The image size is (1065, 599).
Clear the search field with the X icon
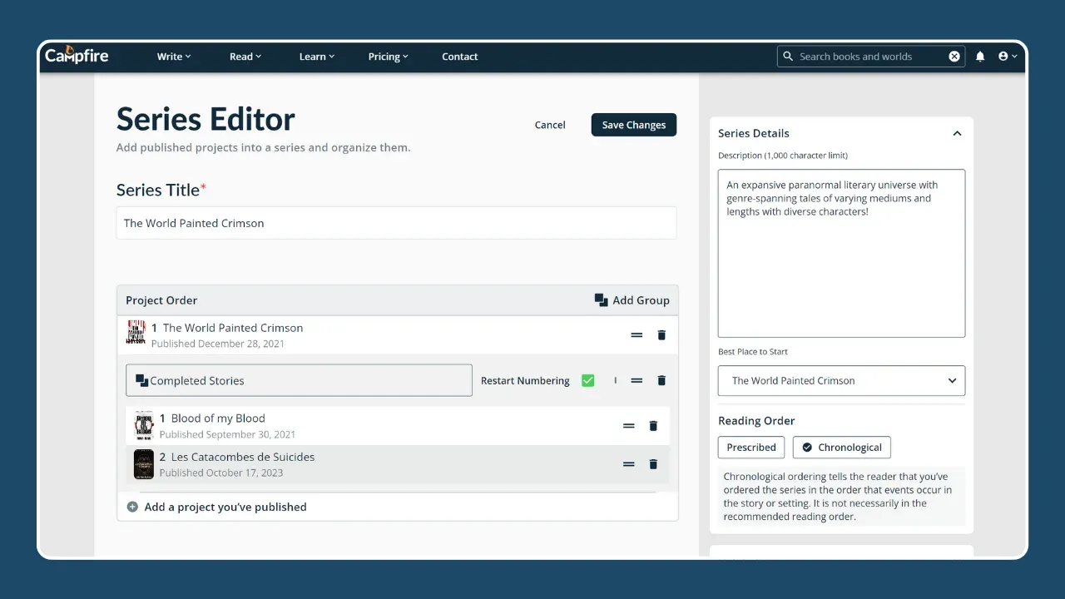click(x=954, y=56)
